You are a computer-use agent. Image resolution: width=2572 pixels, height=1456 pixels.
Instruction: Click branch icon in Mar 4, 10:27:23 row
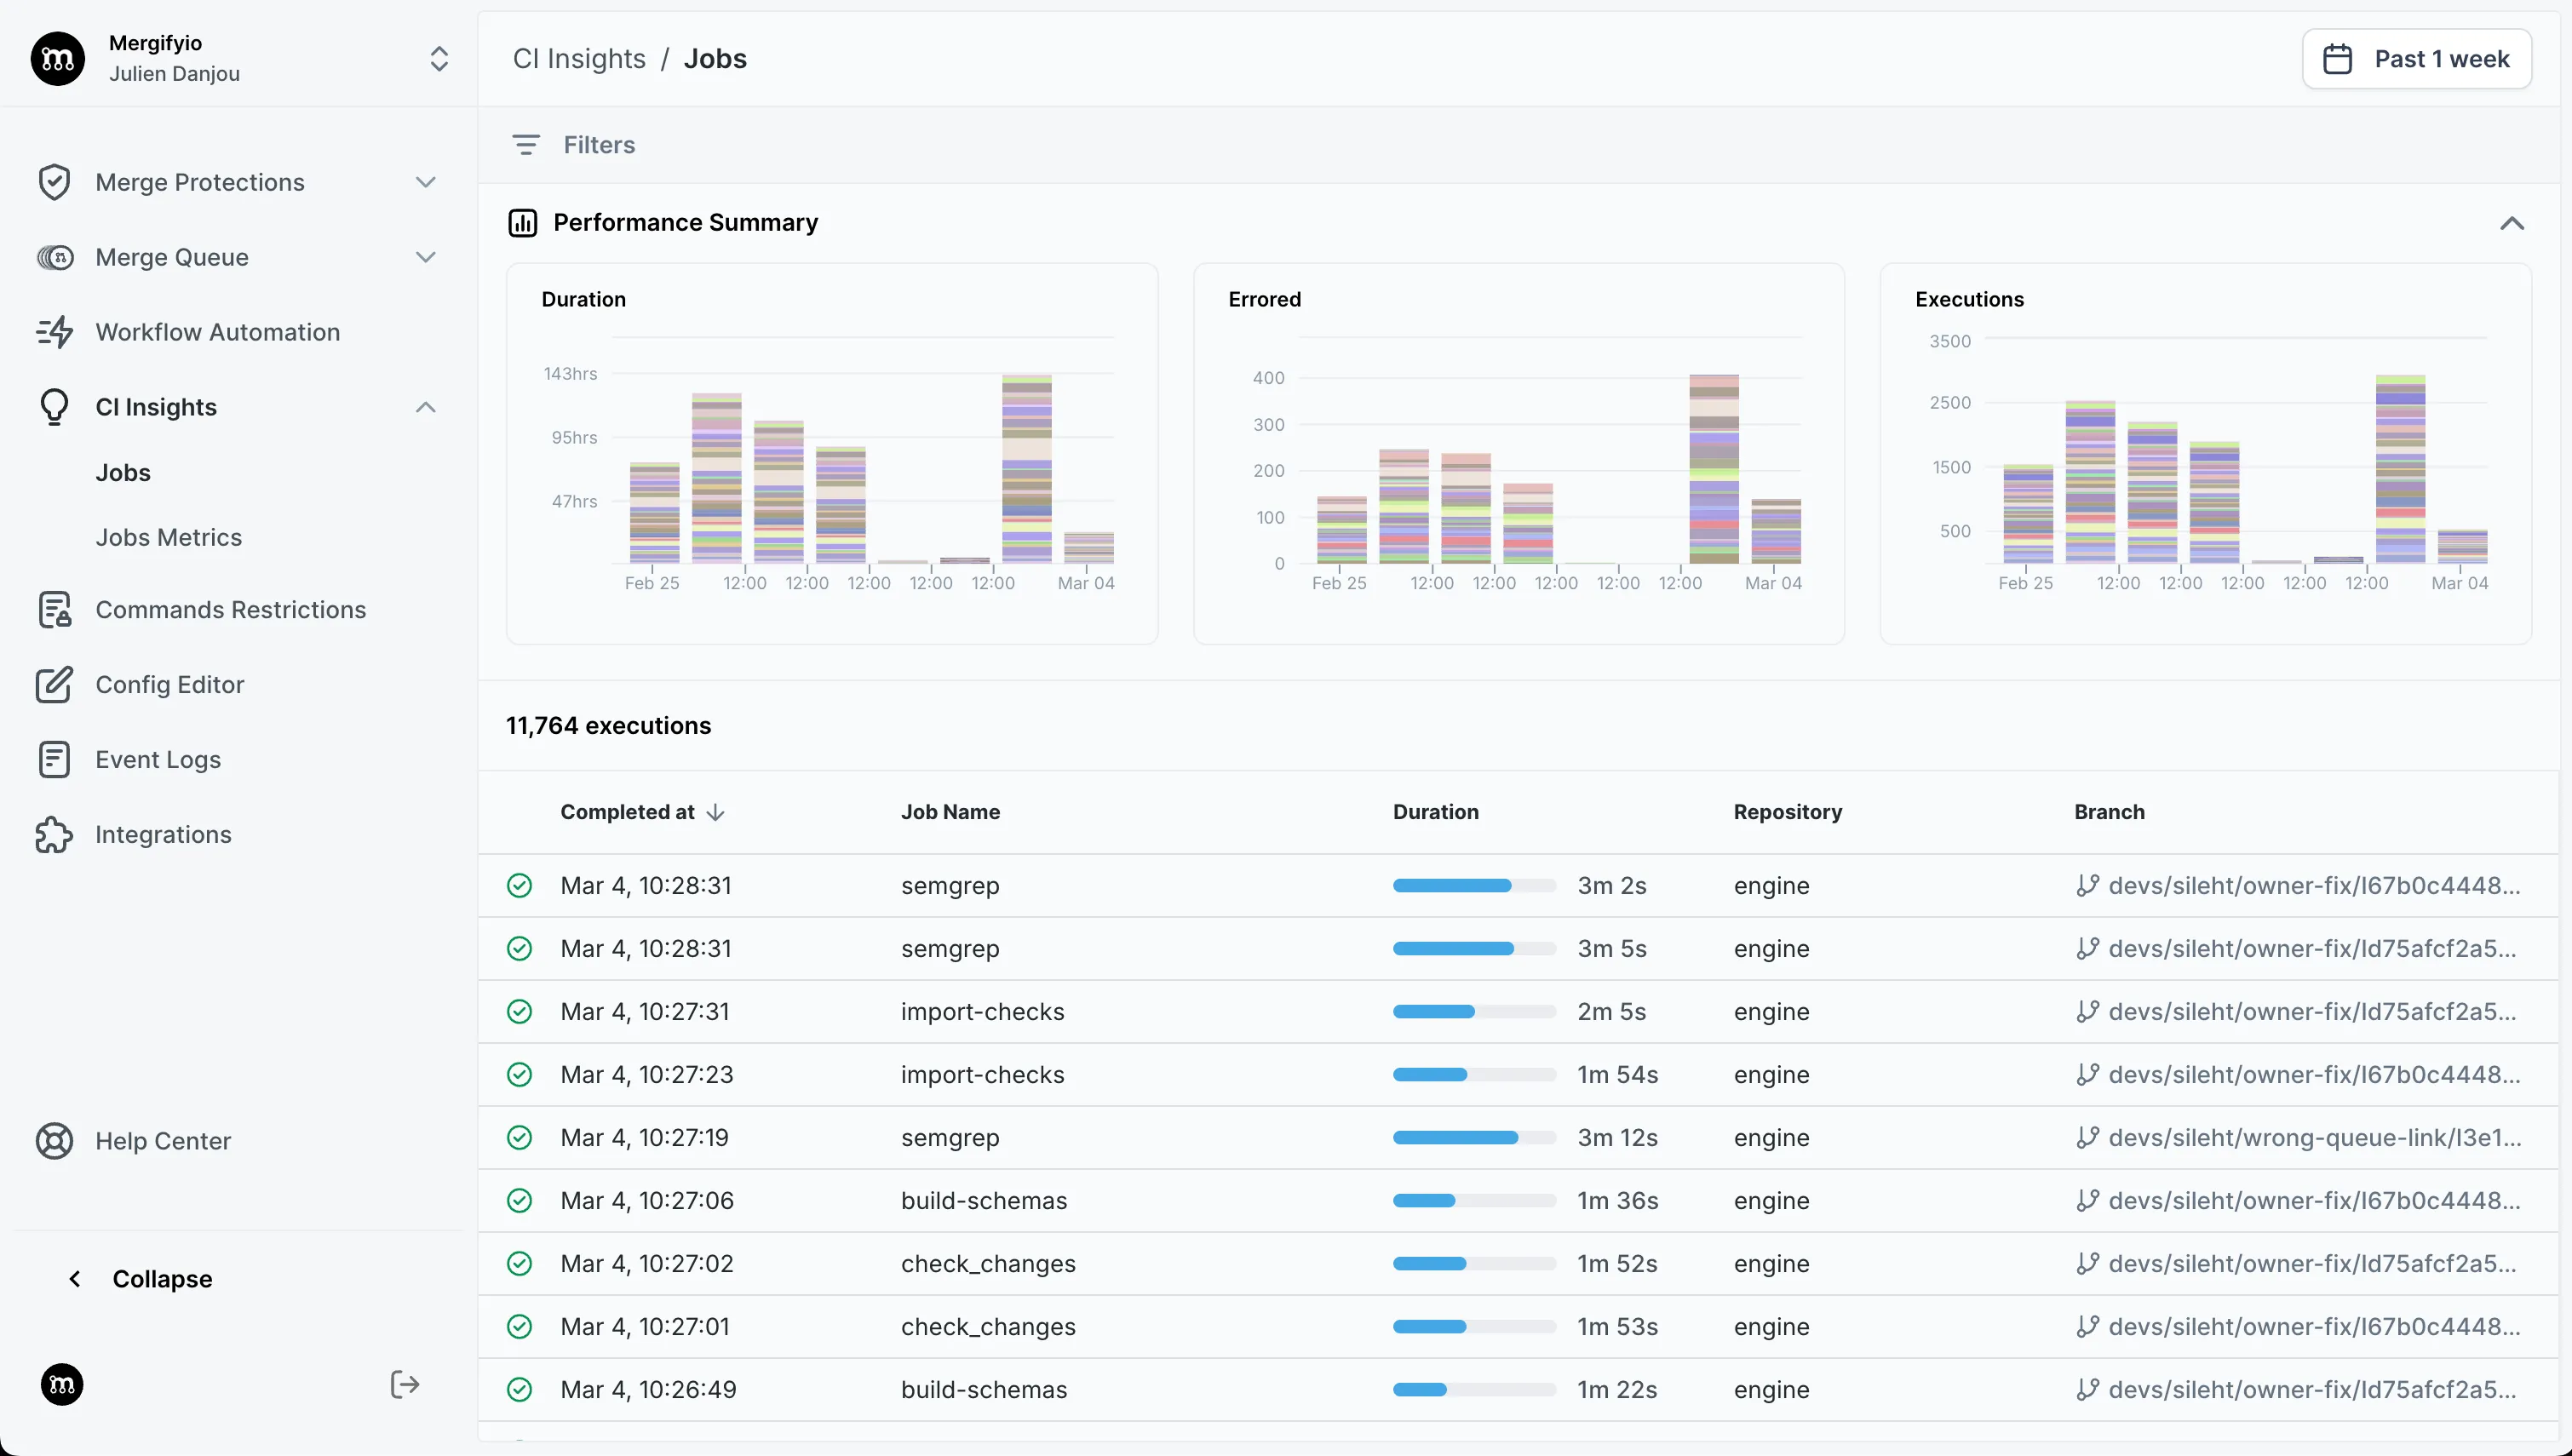pos(2087,1075)
